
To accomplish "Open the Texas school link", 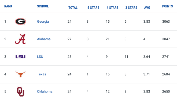I will point(42,74).
